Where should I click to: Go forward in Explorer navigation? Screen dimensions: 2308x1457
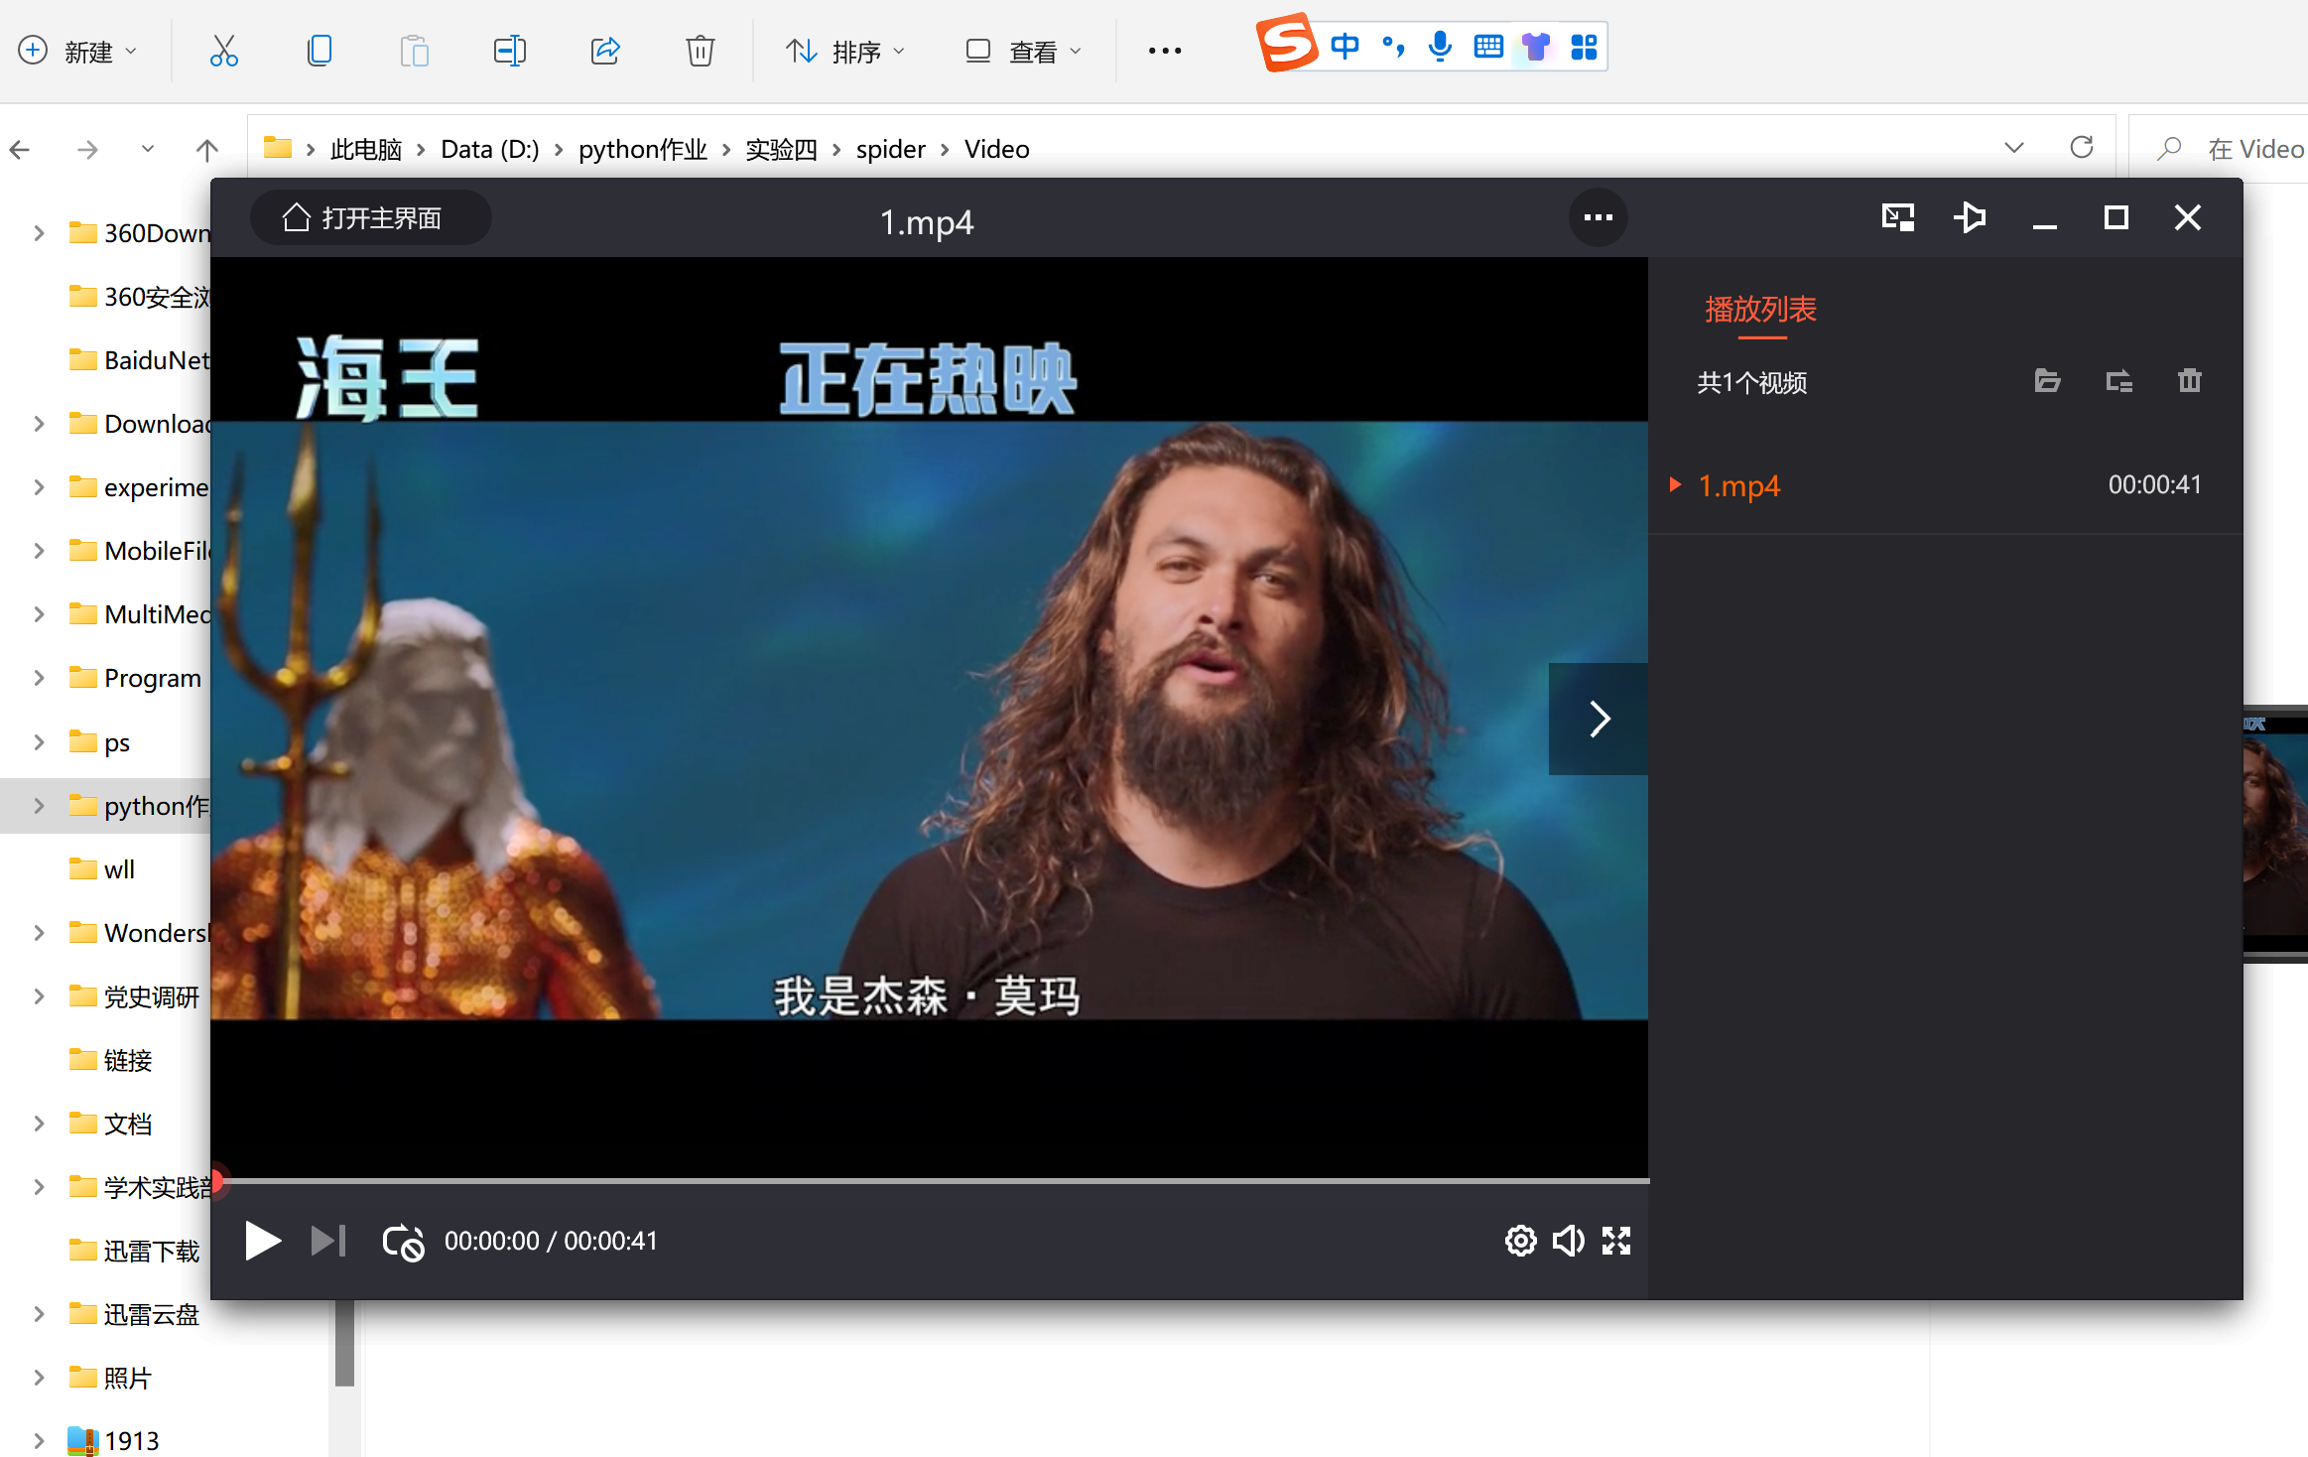(87, 150)
